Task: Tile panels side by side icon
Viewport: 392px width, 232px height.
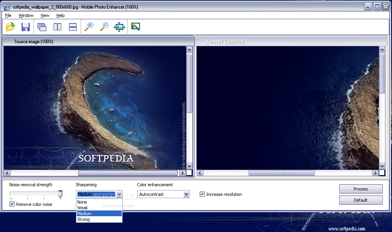Action: tap(57, 27)
